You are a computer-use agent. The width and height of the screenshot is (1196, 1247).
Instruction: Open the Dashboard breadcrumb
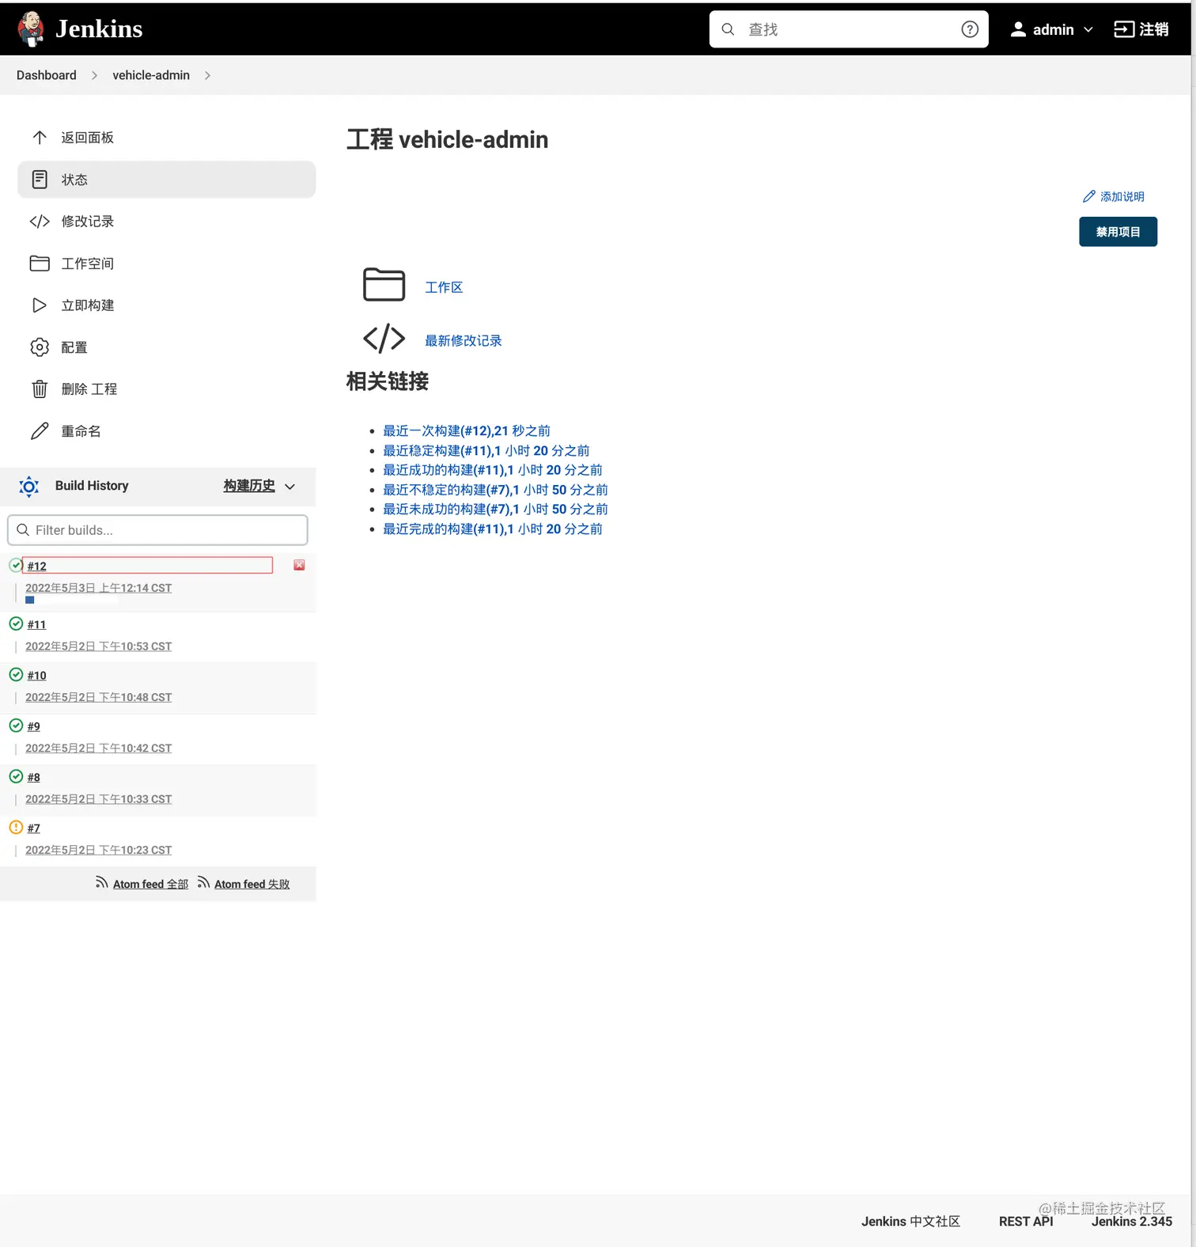click(47, 75)
